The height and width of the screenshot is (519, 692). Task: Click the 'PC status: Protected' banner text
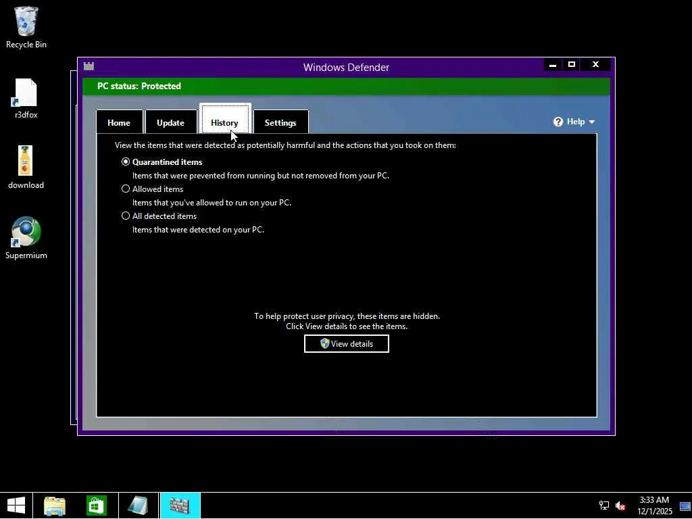(139, 86)
